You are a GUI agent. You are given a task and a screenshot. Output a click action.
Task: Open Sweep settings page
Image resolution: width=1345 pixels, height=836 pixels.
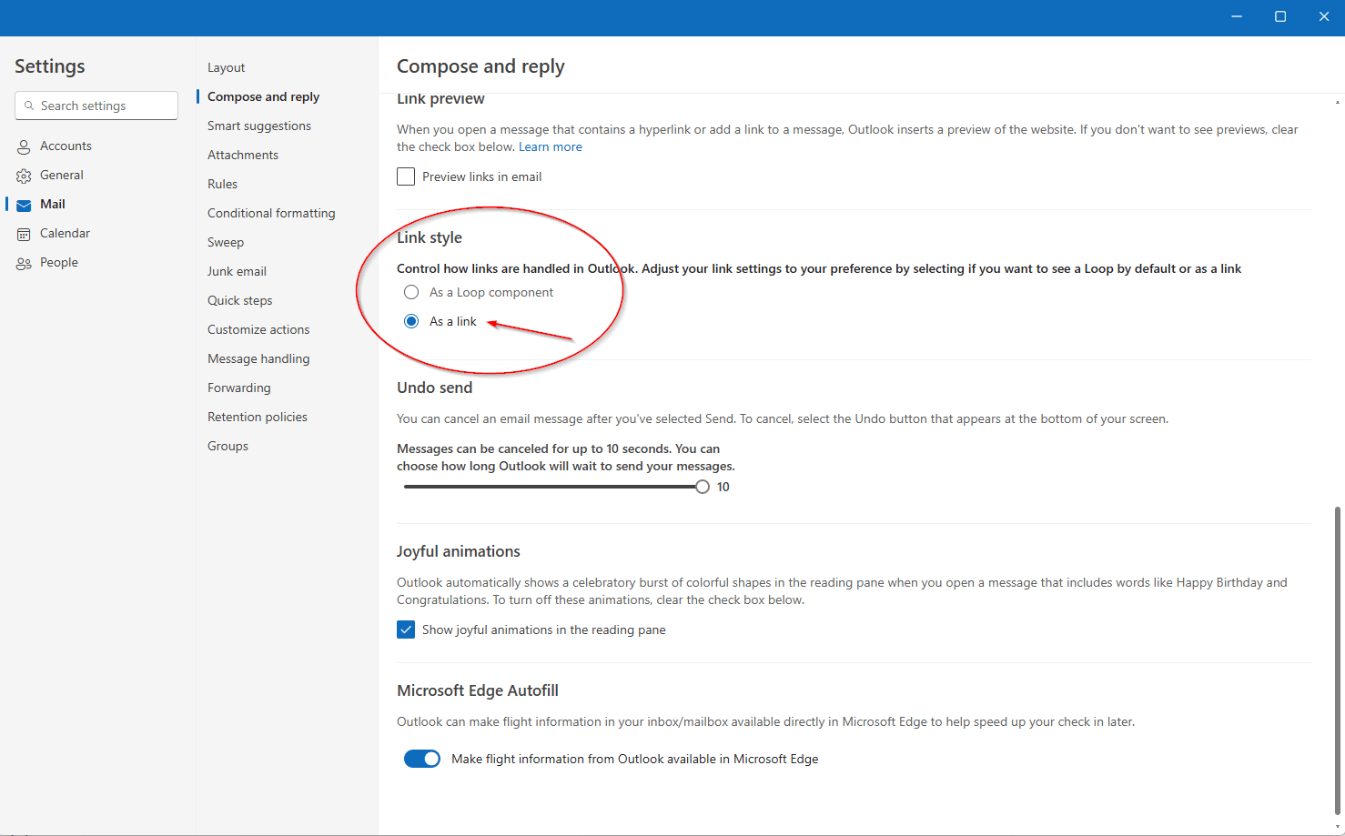point(226,242)
